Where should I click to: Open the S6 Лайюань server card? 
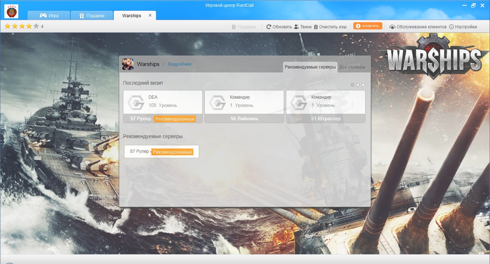(244, 107)
